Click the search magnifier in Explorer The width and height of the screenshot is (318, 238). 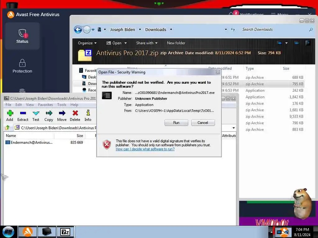click(x=311, y=29)
